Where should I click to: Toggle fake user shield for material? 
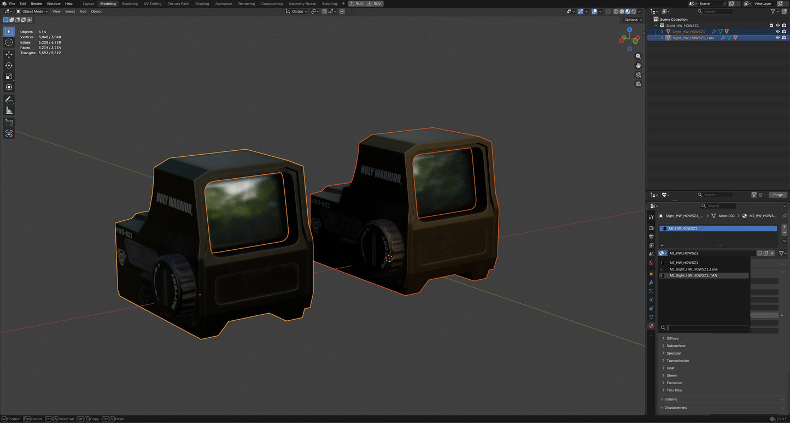pyautogui.click(x=759, y=253)
